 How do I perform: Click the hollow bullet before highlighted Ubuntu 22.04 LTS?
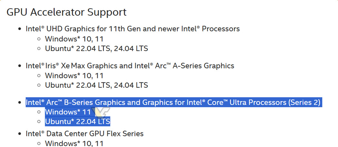pos(39,122)
